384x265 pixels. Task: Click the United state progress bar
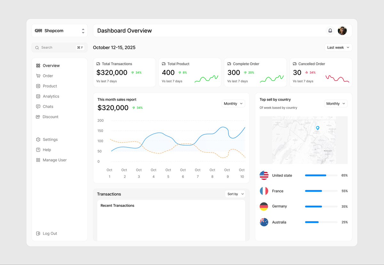pyautogui.click(x=321, y=175)
